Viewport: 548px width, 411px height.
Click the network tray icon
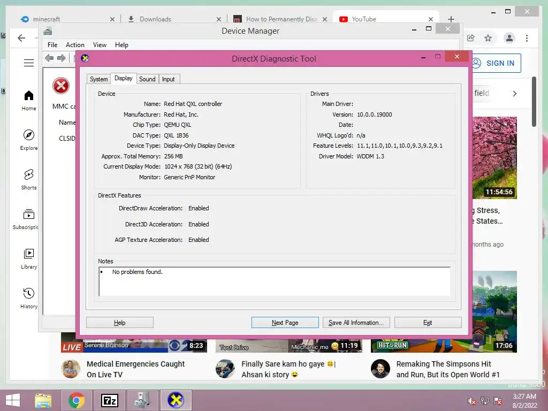click(485, 401)
